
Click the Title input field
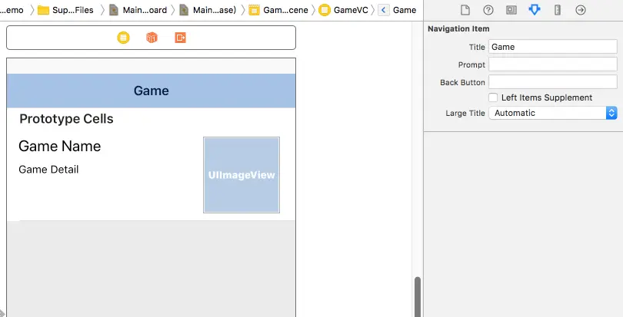(553, 47)
